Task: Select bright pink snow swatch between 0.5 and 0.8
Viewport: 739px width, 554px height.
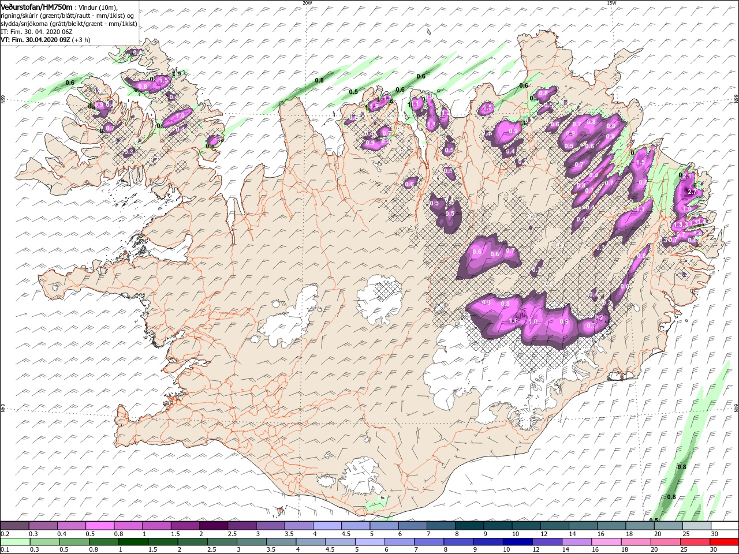Action: pos(100,526)
